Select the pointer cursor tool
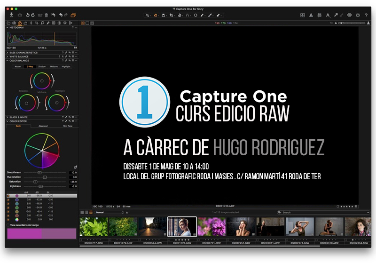This screenshot has width=376, height=263. pyautogui.click(x=147, y=15)
